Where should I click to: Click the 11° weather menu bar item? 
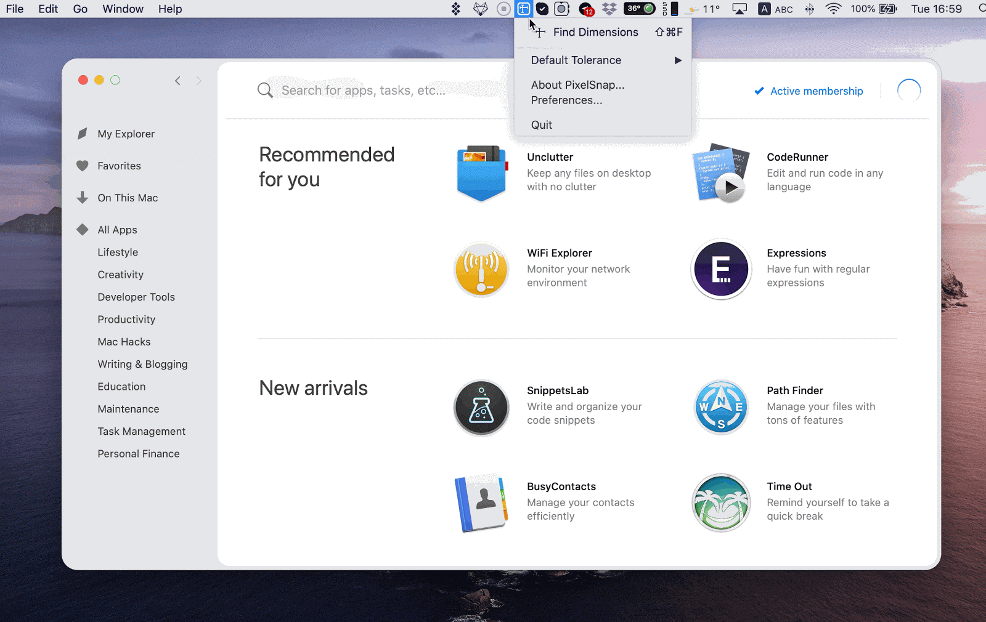(704, 9)
